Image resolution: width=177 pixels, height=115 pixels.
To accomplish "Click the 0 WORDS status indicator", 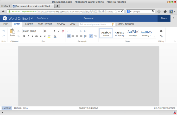I will [x=7, y=108].
